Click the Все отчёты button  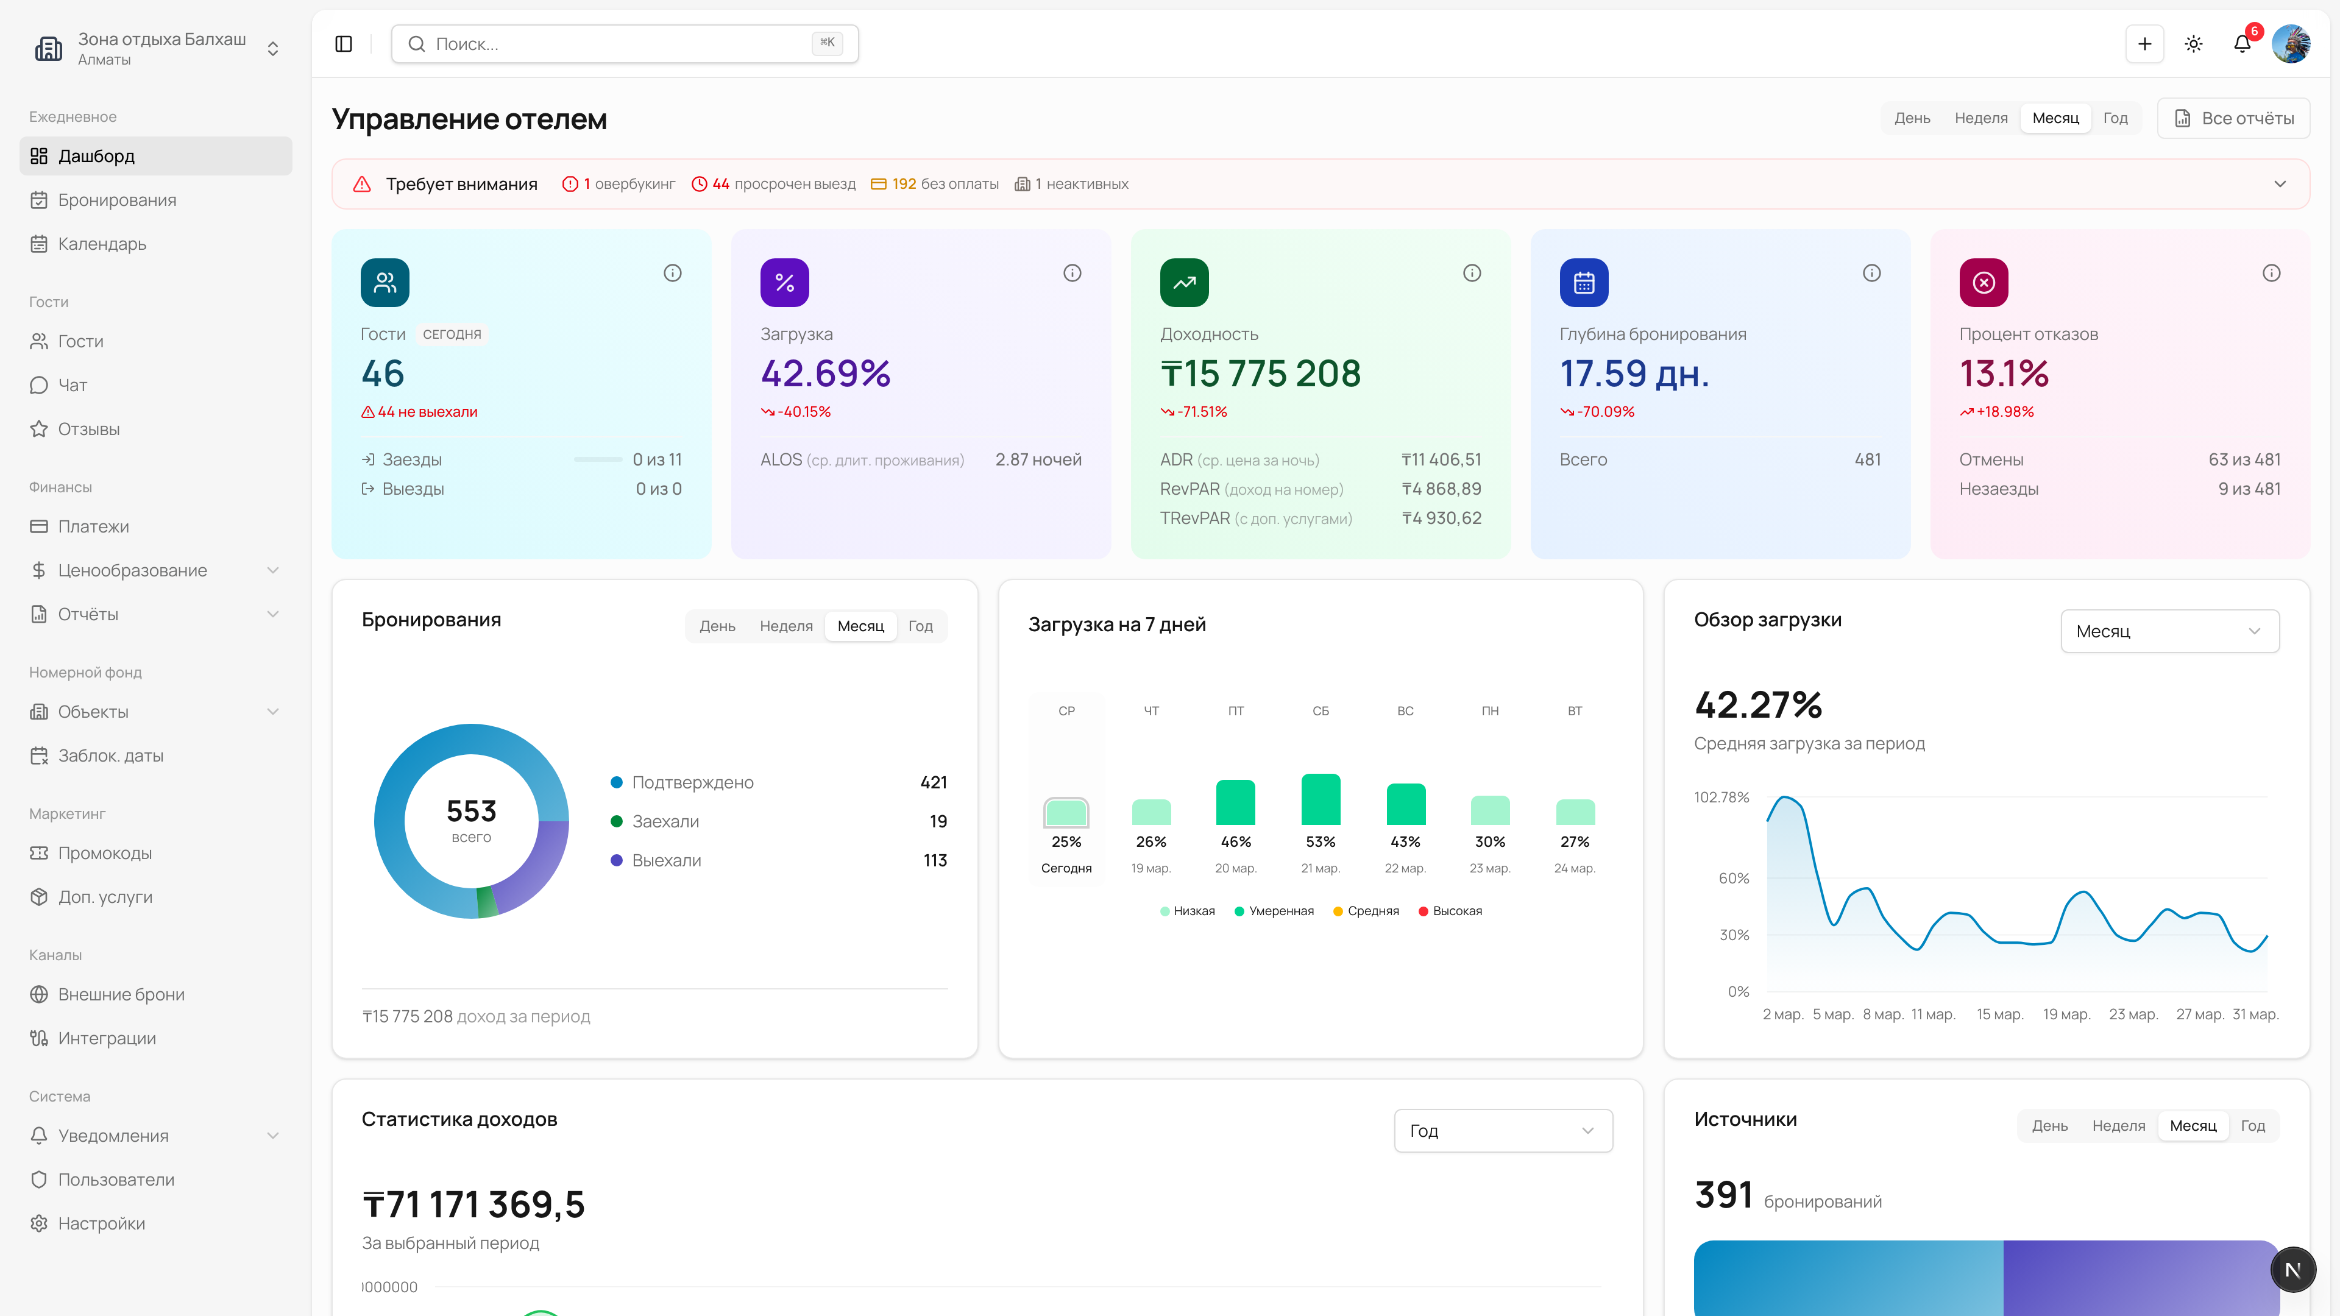click(x=2234, y=118)
